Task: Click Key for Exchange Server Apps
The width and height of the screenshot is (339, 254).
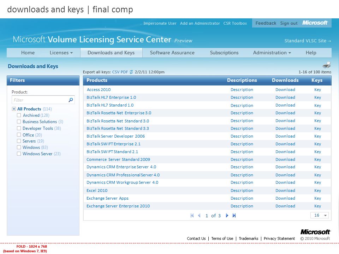Action: 317,198
